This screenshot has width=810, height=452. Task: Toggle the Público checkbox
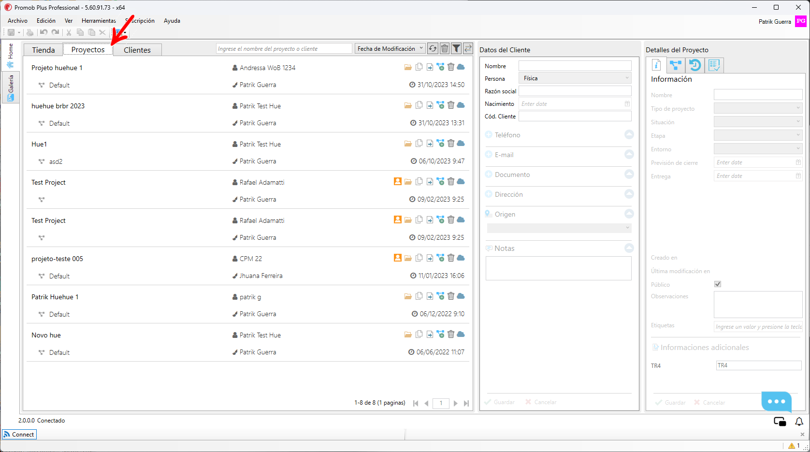(x=718, y=284)
